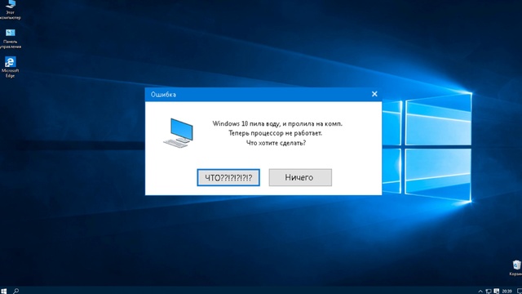
Task: Click the Ничего button
Action: 300,177
